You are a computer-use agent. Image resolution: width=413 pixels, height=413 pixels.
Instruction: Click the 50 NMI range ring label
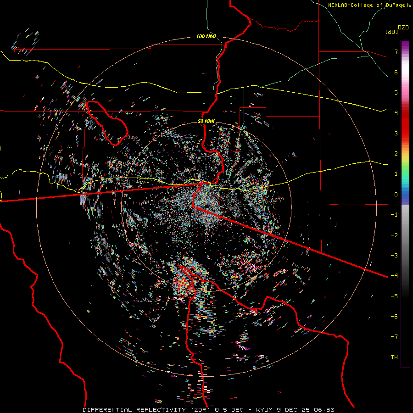(x=206, y=122)
